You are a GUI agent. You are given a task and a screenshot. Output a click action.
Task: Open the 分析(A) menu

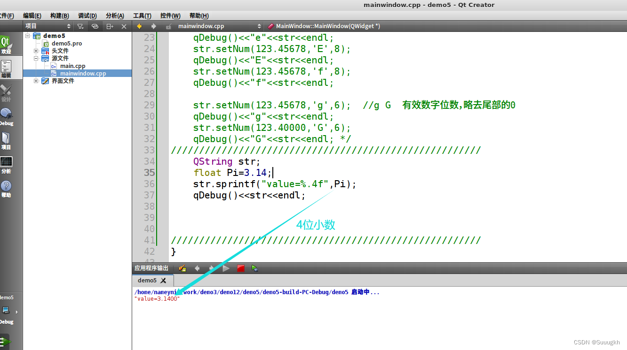[115, 15]
